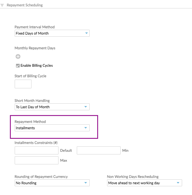This screenshot has height=195, width=192.
Task: Click the arrow beside No Rounding
Action: 86,183
